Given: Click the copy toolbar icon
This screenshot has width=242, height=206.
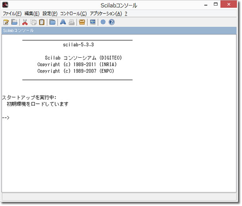Looking at the screenshot, I should [x=33, y=22].
